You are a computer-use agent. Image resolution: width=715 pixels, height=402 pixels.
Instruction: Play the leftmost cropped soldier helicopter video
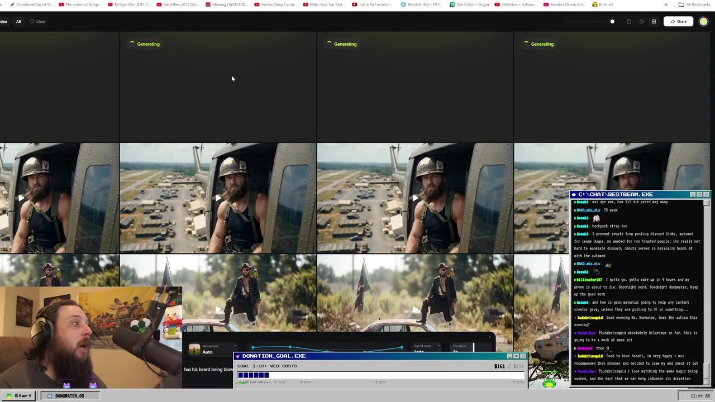click(x=21, y=198)
